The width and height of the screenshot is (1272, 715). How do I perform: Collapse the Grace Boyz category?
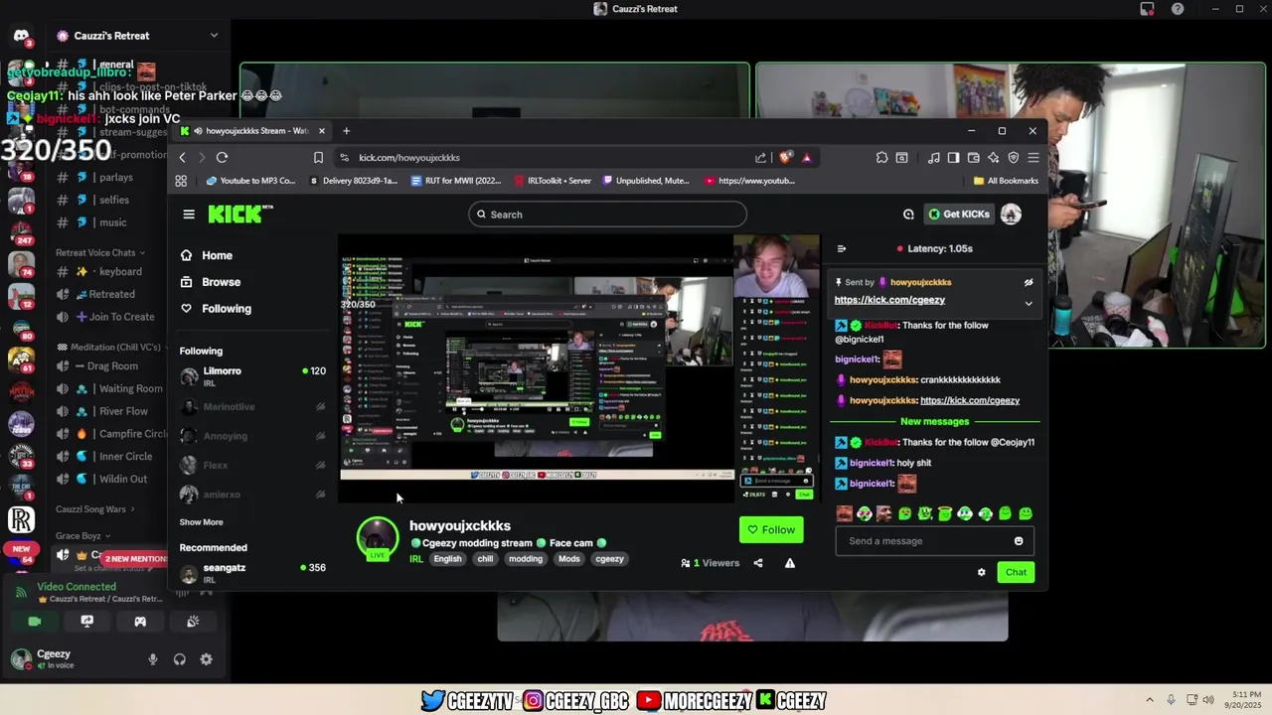point(83,536)
